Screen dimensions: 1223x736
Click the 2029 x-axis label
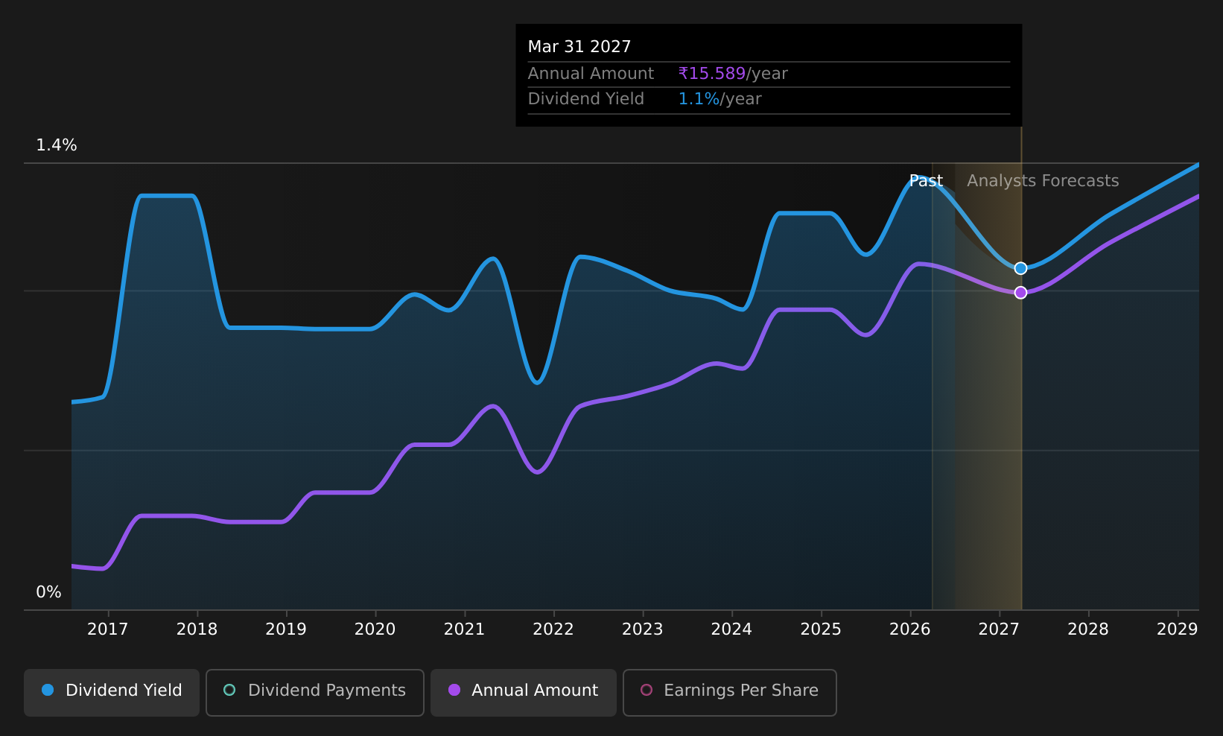click(x=1178, y=629)
